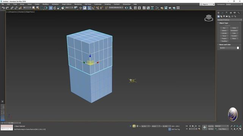Image resolution: width=243 pixels, height=136 pixels.
Task: Open the Animation menu
Action: tap(55, 4)
